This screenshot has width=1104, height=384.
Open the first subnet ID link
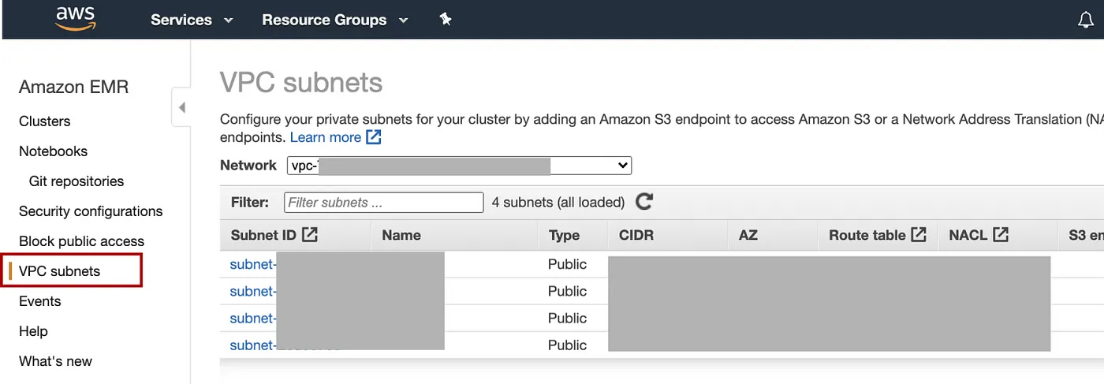(x=252, y=264)
